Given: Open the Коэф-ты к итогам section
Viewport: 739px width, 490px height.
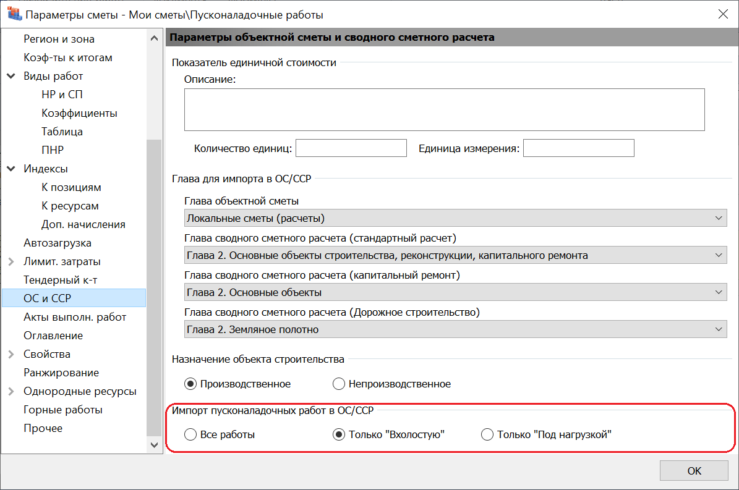Looking at the screenshot, I should pyautogui.click(x=68, y=57).
